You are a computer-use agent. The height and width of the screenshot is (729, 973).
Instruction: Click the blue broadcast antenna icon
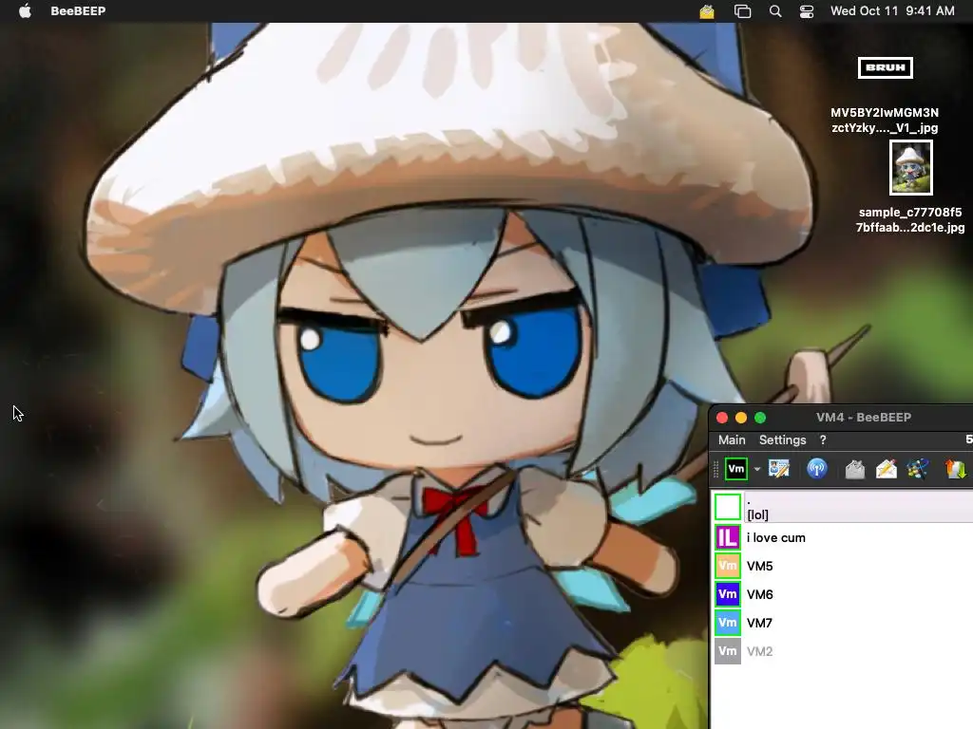pyautogui.click(x=817, y=469)
